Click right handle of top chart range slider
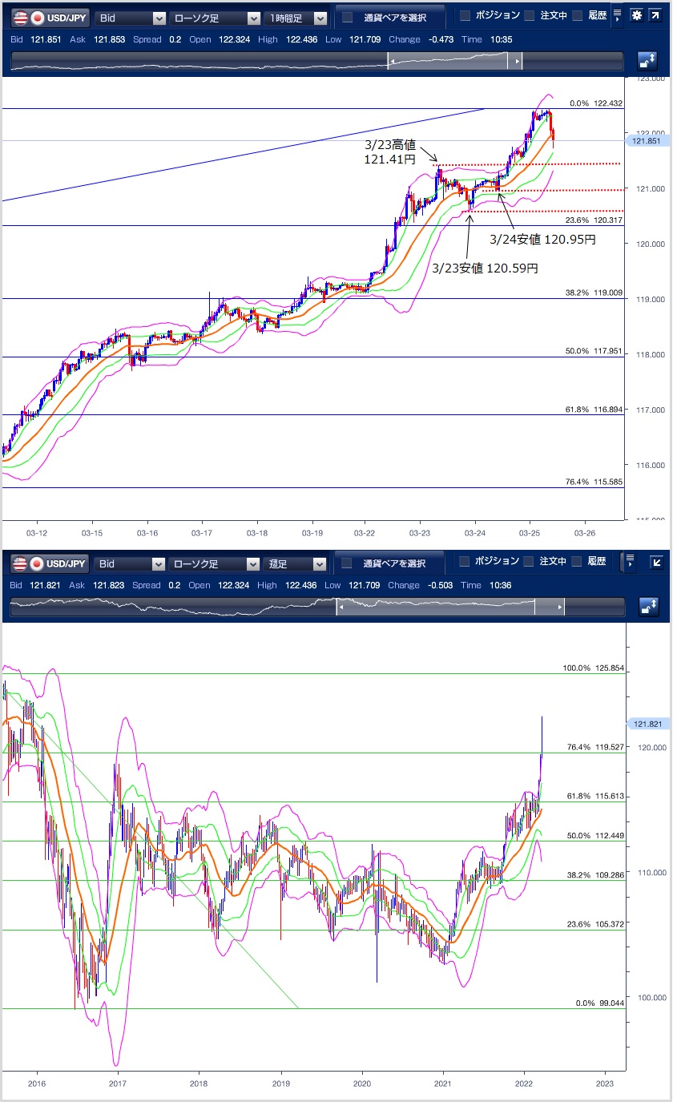Image resolution: width=673 pixels, height=1102 pixels. click(518, 62)
